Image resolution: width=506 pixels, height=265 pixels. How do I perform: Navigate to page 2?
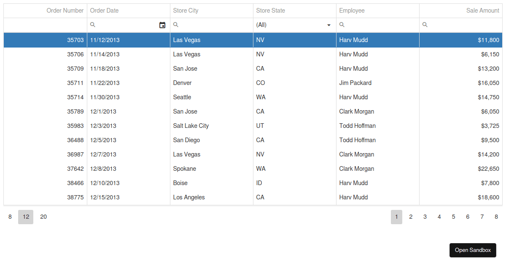[x=411, y=217]
